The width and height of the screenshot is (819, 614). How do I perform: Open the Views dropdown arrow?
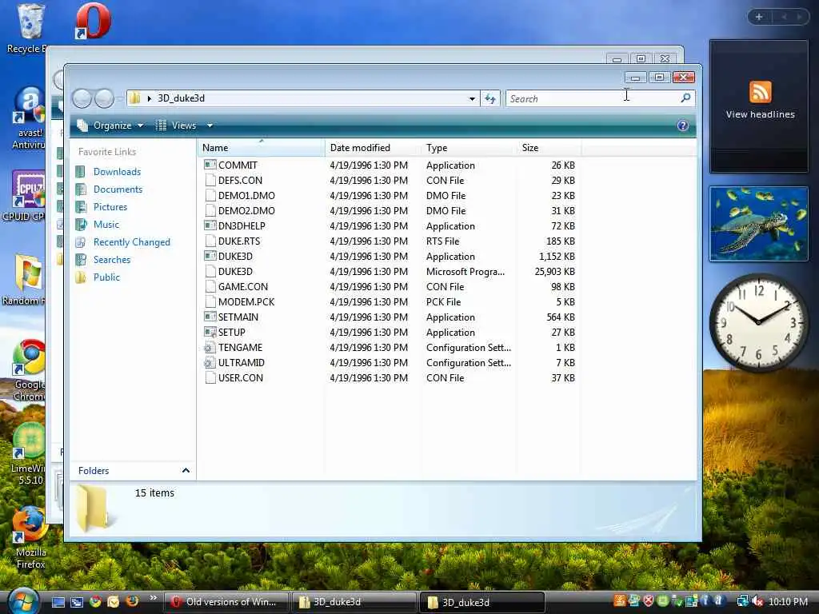tap(210, 126)
